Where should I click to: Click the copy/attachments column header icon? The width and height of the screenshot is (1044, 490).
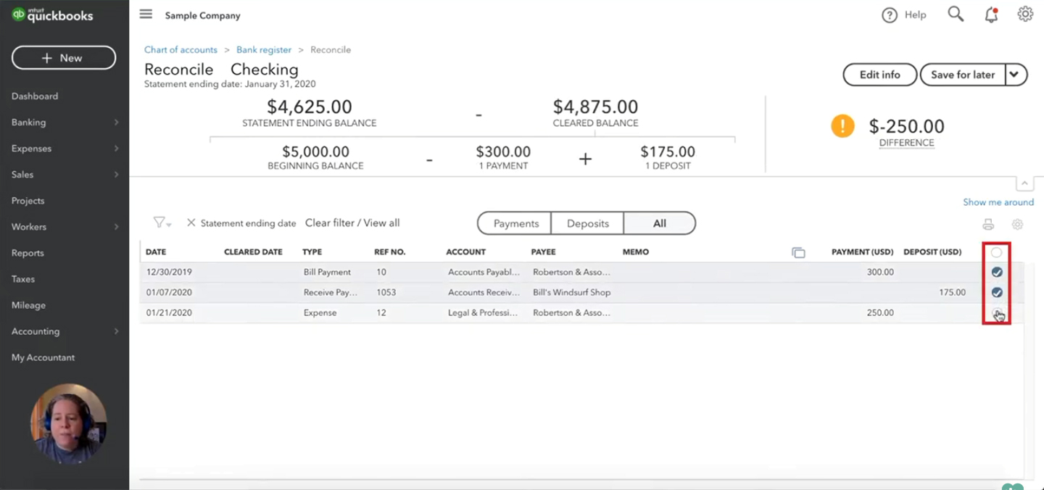(798, 252)
